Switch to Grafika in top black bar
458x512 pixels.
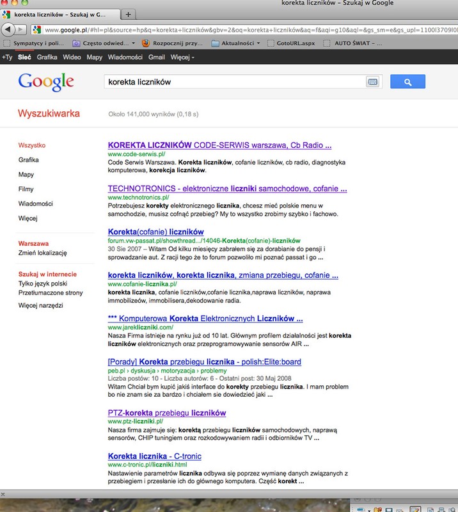(x=47, y=57)
